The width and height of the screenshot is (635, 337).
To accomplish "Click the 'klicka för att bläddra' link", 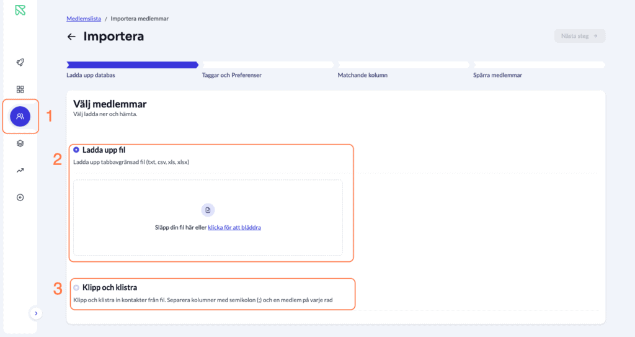I will 234,228.
